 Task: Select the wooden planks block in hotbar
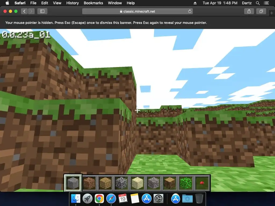point(105,183)
